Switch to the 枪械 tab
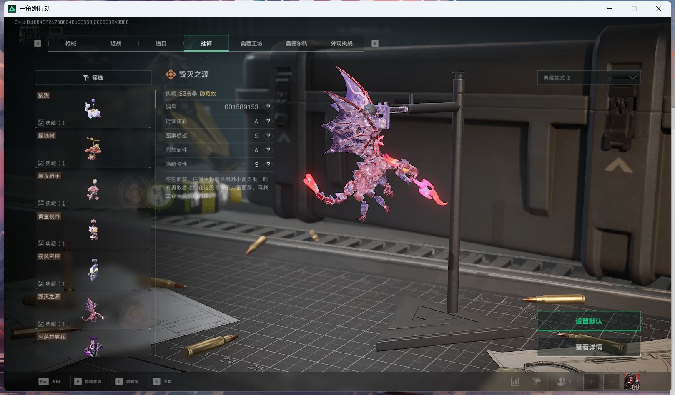675x395 pixels. 71,43
